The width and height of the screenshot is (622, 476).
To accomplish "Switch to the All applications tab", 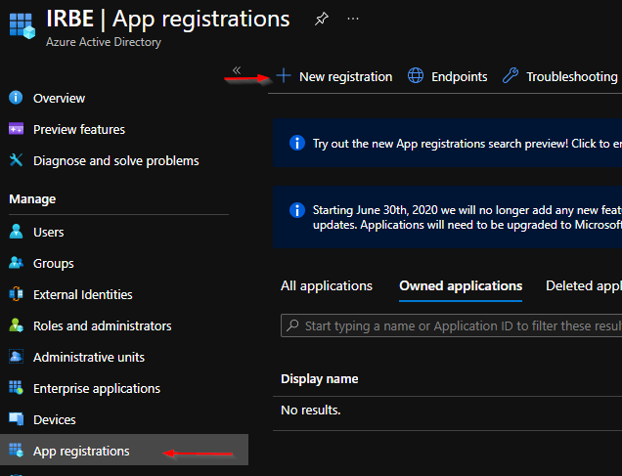I will coord(327,285).
